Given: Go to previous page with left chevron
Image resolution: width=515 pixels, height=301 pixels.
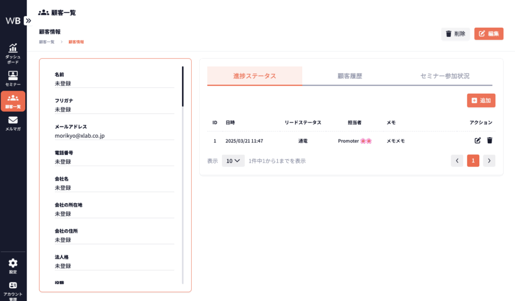Looking at the screenshot, I should click(x=457, y=161).
